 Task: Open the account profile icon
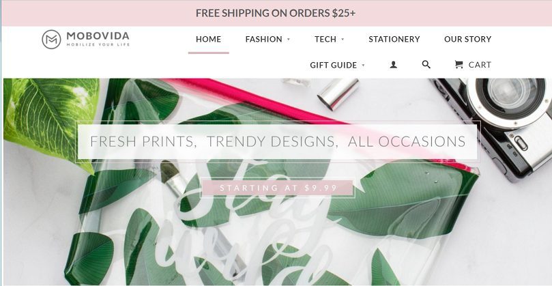(393, 65)
